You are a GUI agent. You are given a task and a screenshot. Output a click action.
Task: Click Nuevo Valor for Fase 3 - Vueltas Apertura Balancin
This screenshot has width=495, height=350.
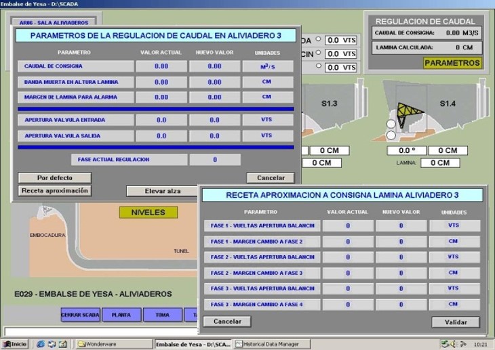coord(401,288)
